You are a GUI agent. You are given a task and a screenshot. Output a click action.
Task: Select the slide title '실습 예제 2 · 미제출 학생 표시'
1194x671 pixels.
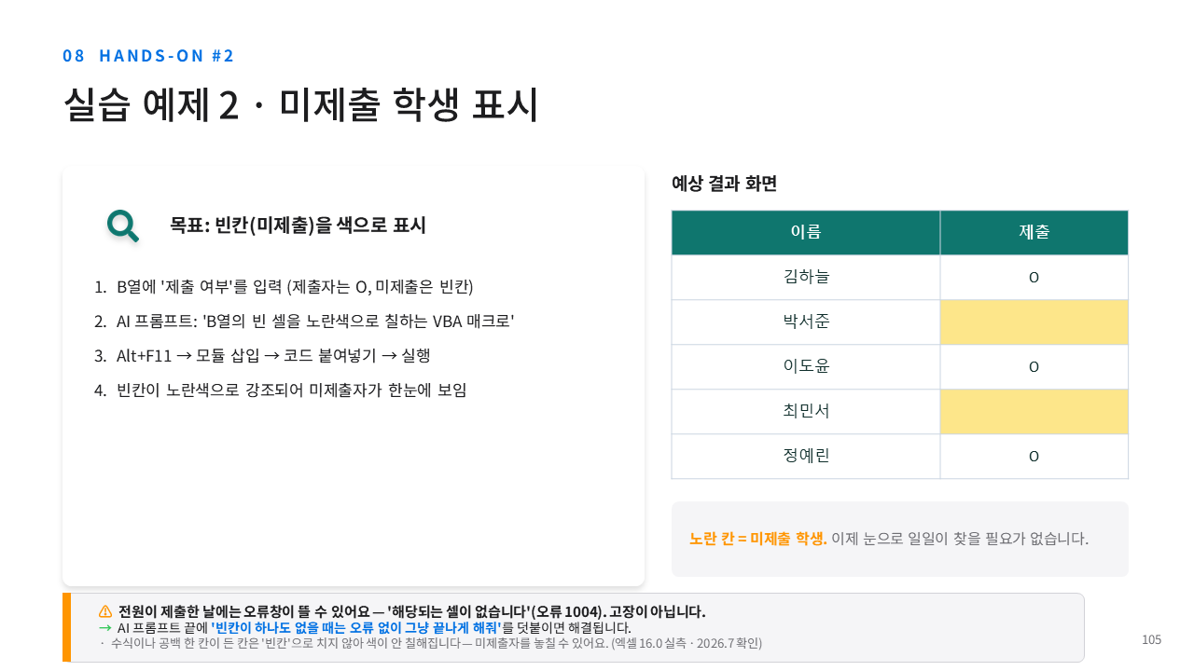pyautogui.click(x=300, y=104)
